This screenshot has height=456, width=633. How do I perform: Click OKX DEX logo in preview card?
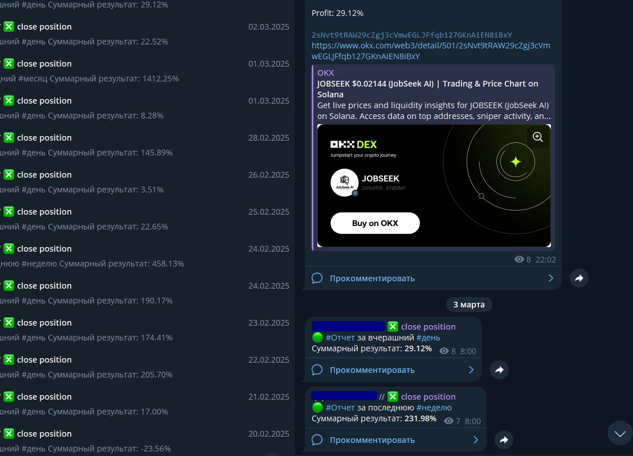point(354,145)
